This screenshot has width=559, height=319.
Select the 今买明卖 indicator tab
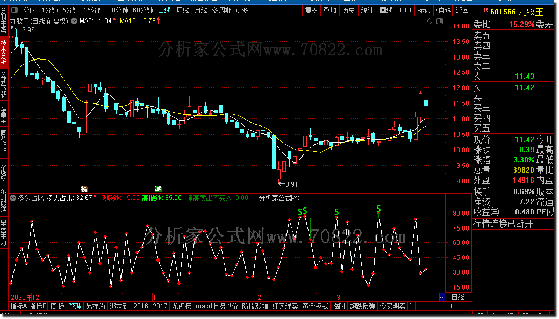coord(392,306)
